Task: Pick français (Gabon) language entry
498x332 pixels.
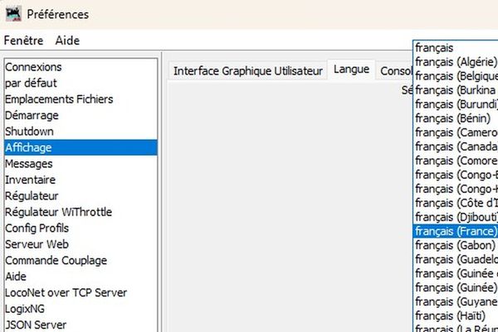Action: (x=455, y=246)
